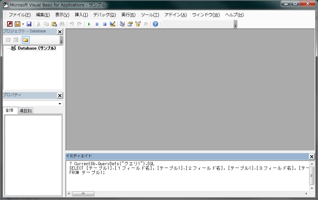Close the プロジェクト explorer pane
This screenshot has height=200, width=318.
(x=60, y=32)
